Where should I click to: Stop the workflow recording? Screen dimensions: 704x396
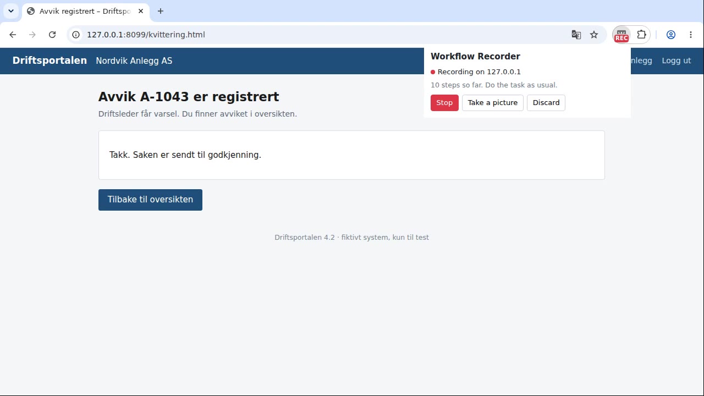(x=444, y=103)
